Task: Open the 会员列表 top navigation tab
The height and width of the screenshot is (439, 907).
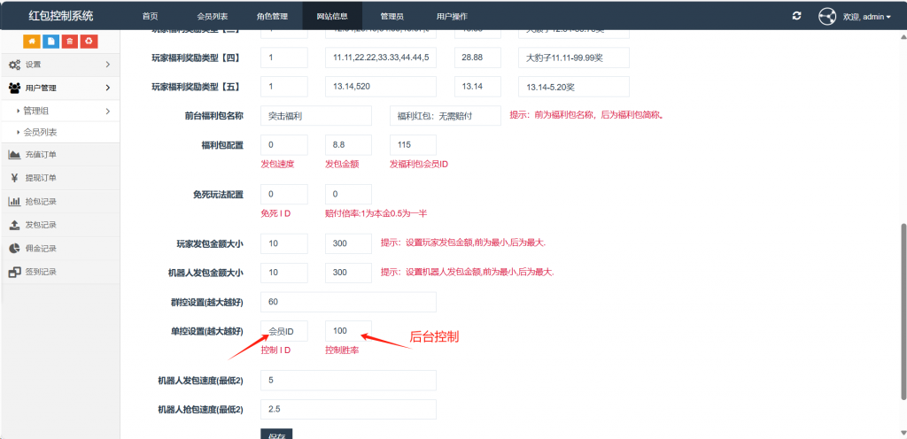Action: pyautogui.click(x=211, y=16)
